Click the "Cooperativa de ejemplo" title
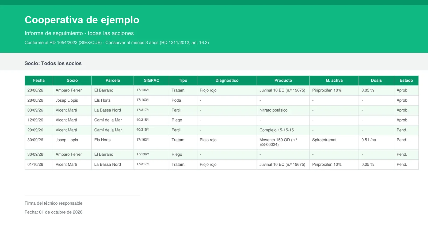The height and width of the screenshot is (229, 428). pos(82,20)
